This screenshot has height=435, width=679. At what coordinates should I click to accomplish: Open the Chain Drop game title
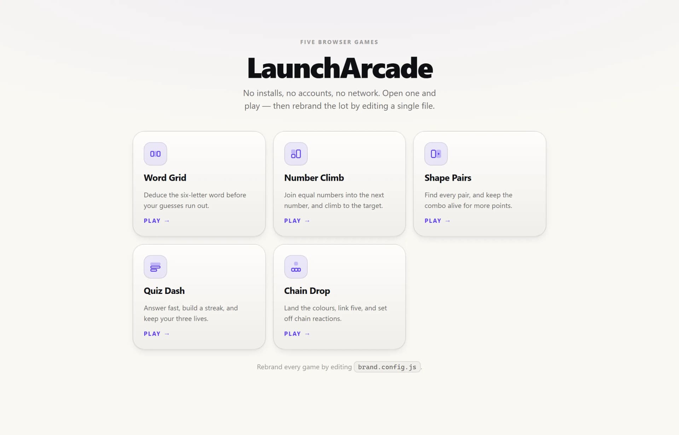pos(307,291)
